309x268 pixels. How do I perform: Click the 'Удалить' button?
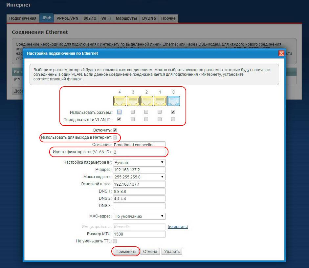click(x=172, y=252)
